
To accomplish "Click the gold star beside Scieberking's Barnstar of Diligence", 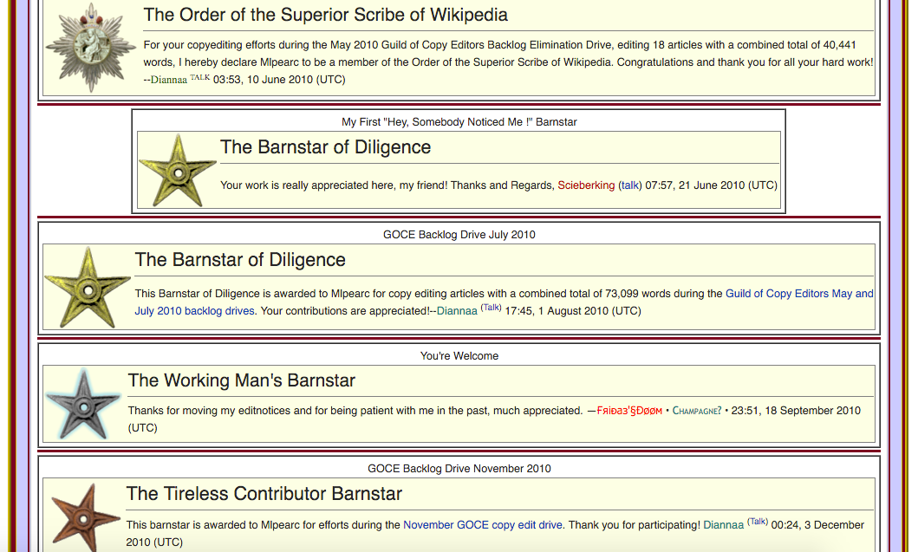I will point(178,171).
